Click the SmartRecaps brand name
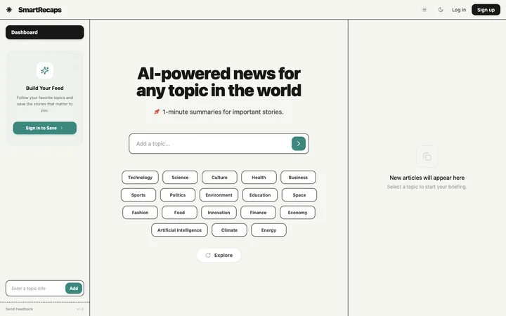Viewport: 506px width, 316px height. coord(40,10)
